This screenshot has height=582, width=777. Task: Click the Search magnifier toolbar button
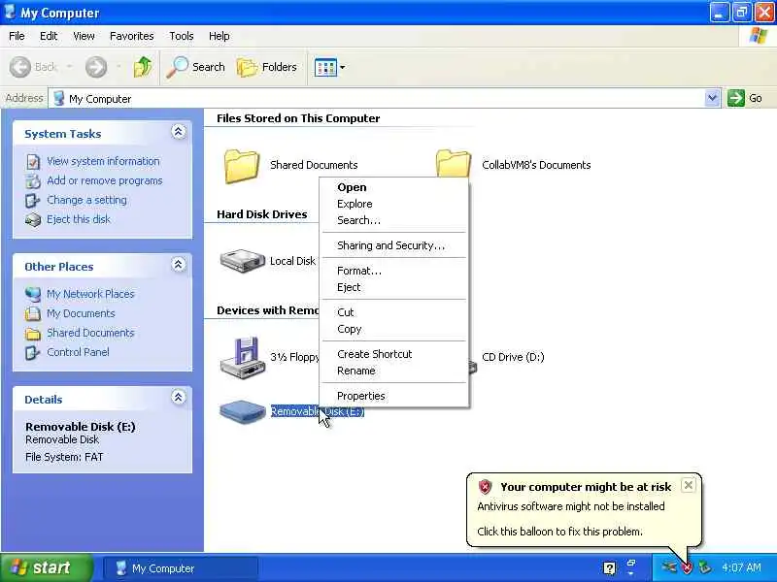coord(195,67)
